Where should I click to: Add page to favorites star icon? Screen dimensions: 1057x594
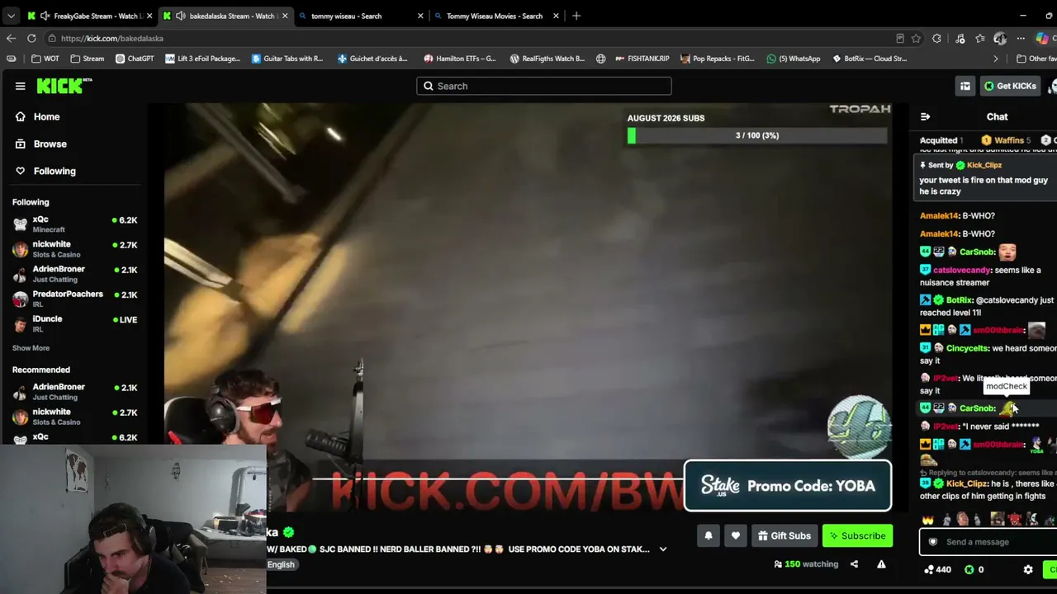(x=916, y=38)
